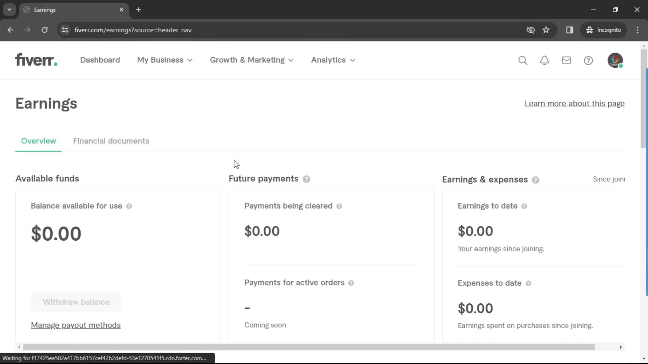Open your Fiverr inbox messages envelope
648x364 pixels.
pos(566,60)
